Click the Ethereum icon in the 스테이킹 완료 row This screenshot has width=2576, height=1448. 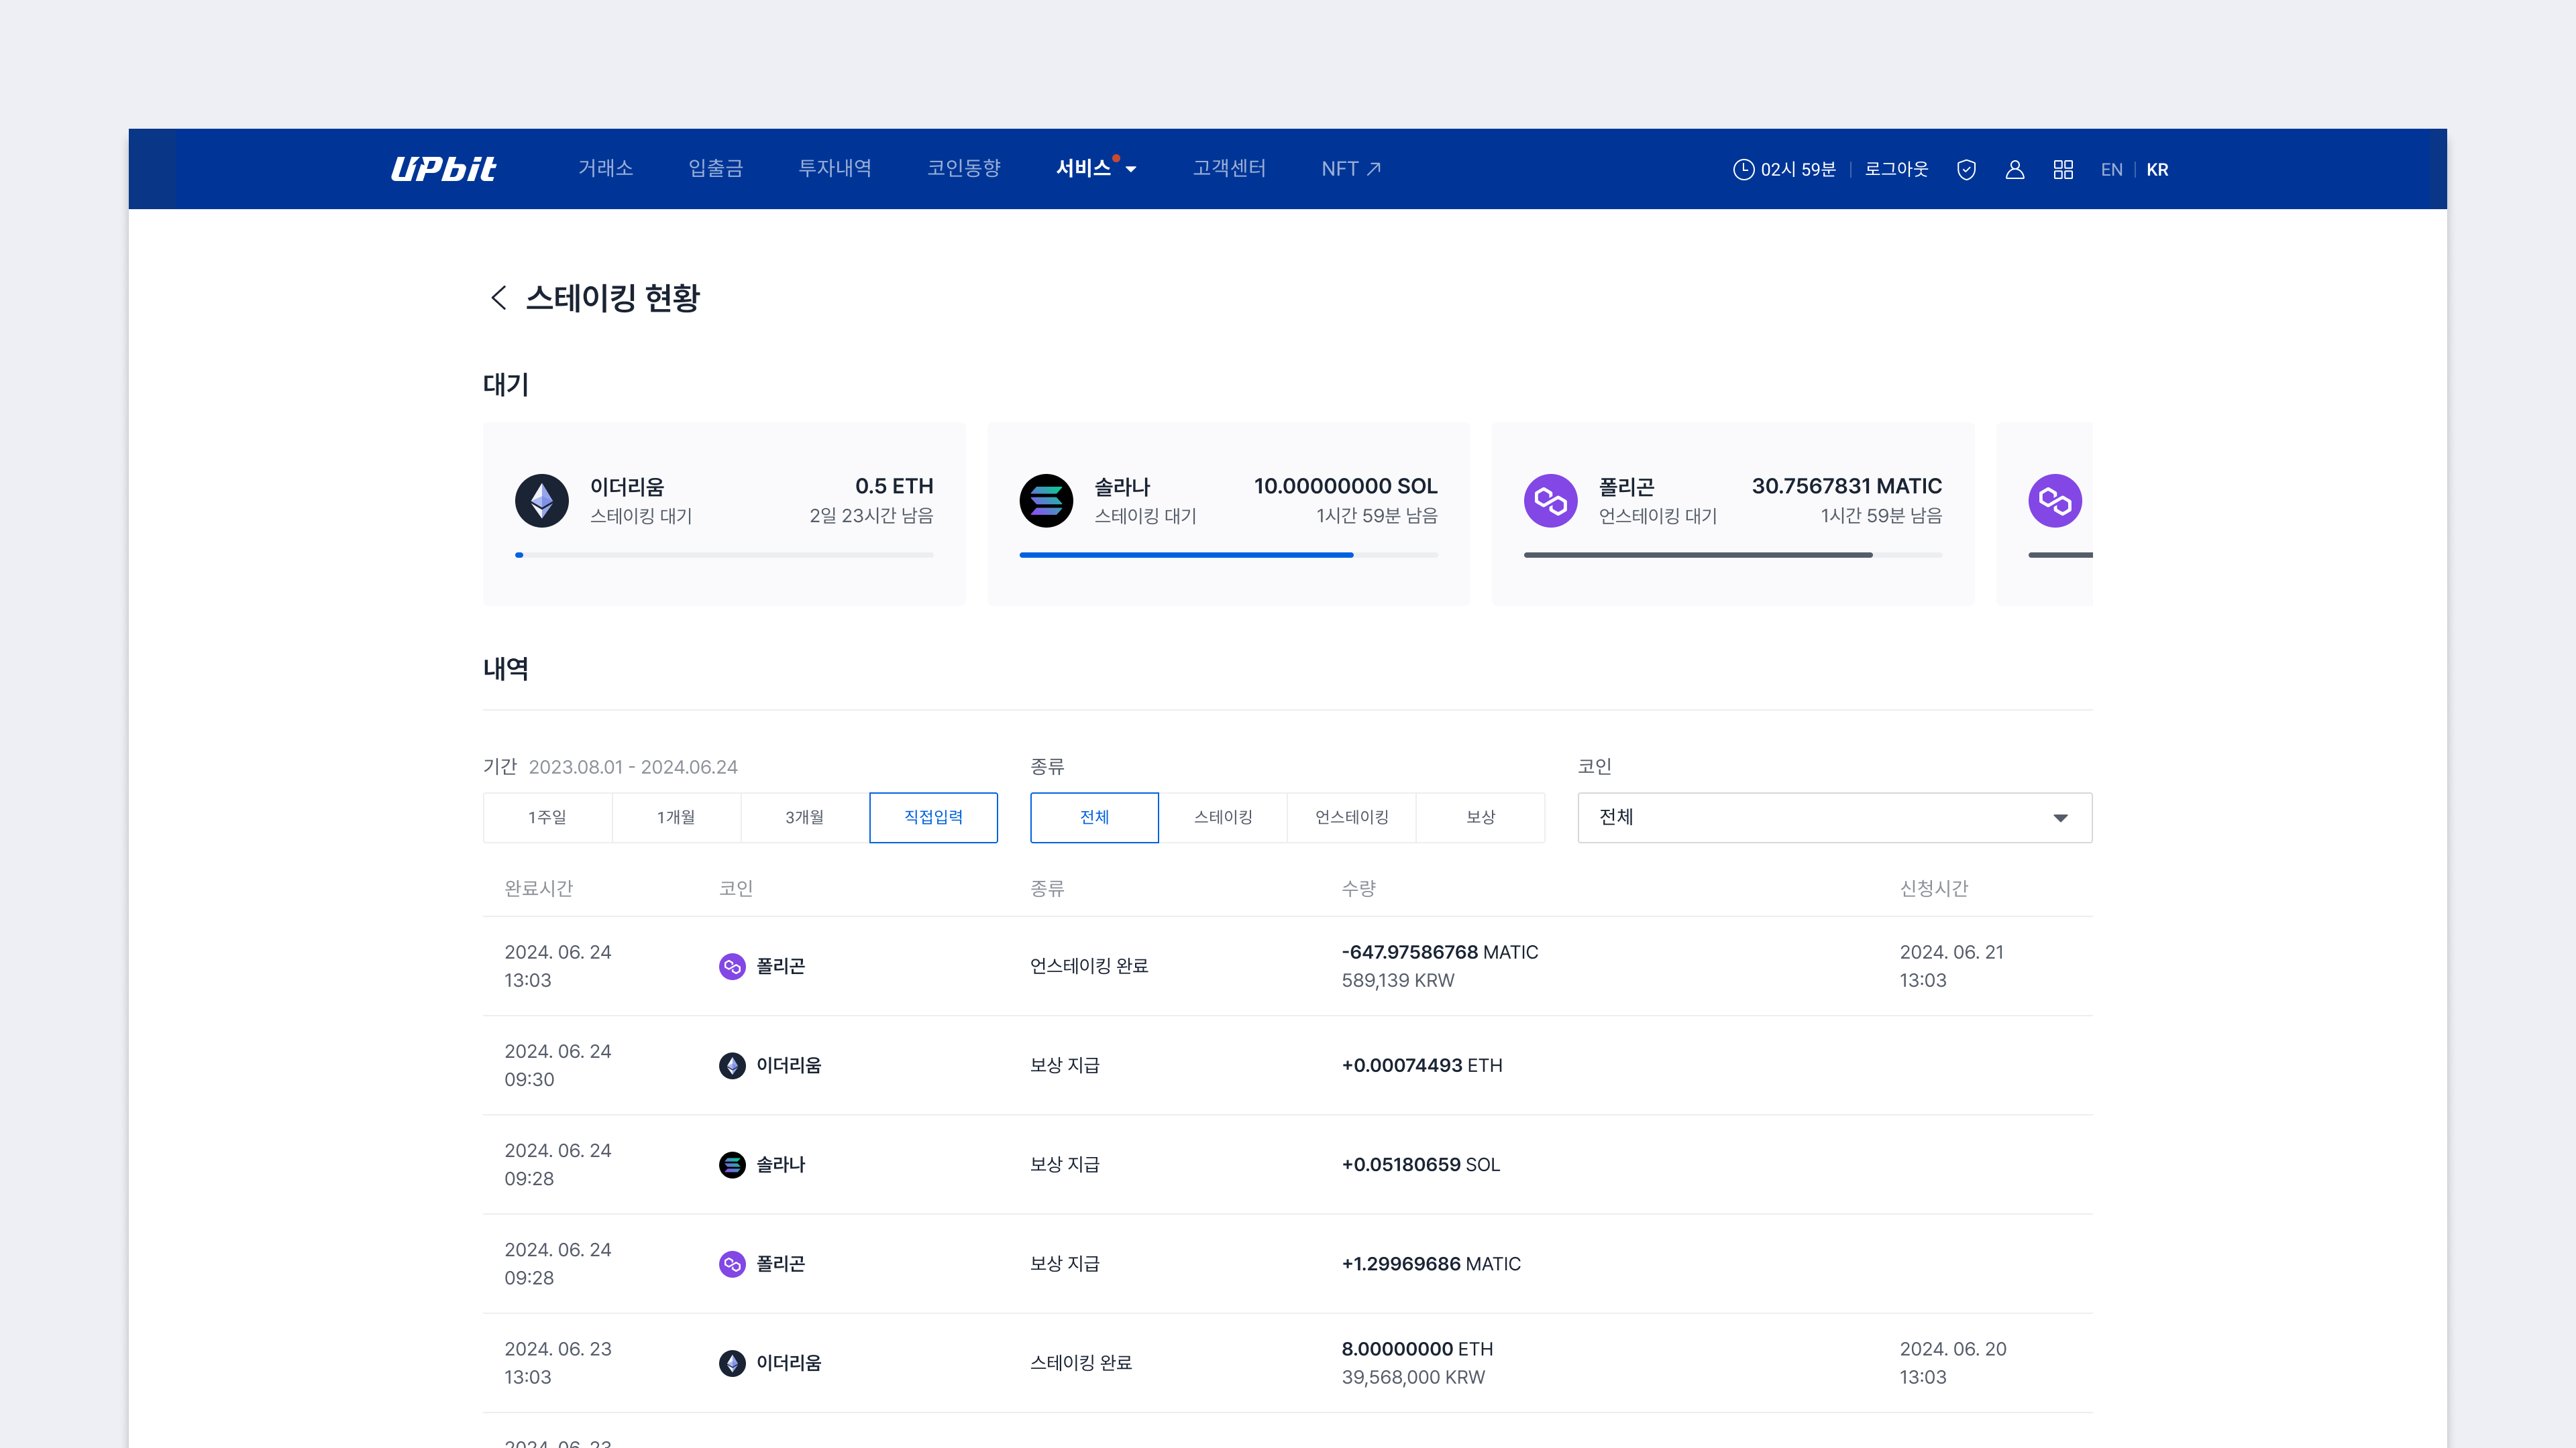732,1363
